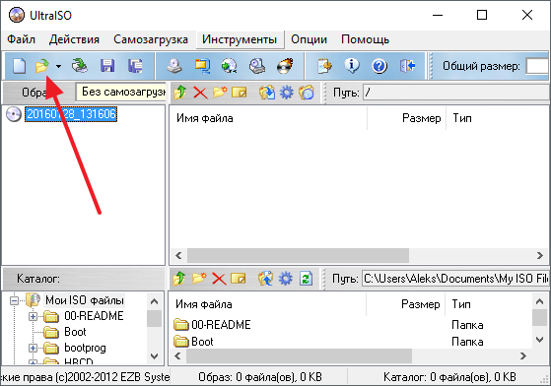Expand the 00-README tree folder
The image size is (551, 386).
coord(33,316)
